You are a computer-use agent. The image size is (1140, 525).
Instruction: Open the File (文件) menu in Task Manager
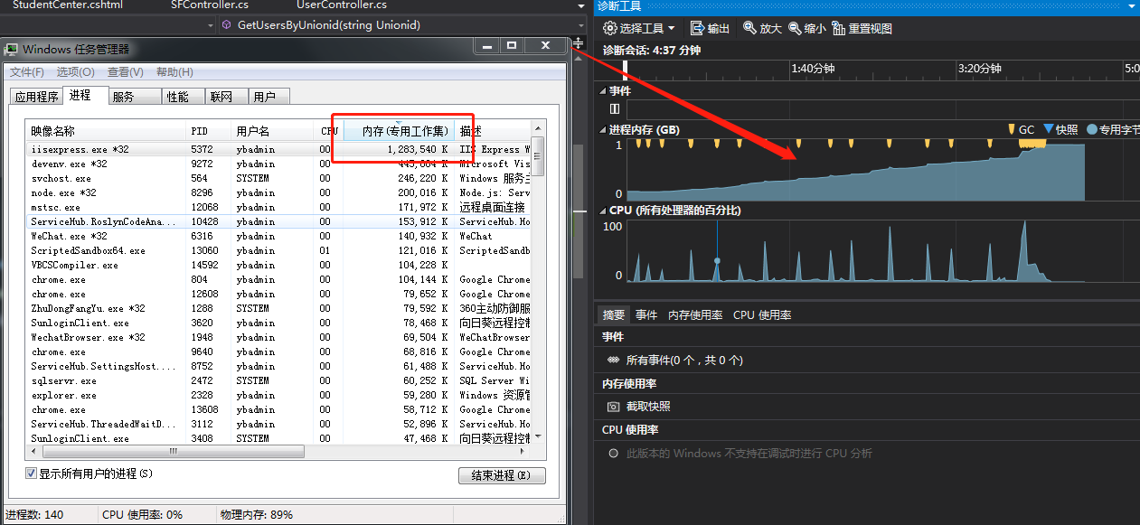27,72
